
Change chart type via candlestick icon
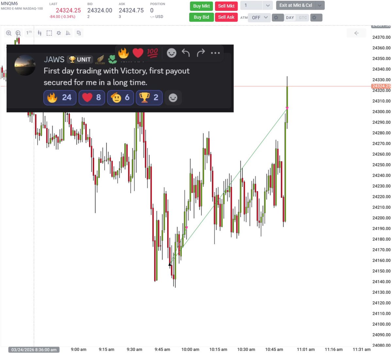click(x=40, y=33)
